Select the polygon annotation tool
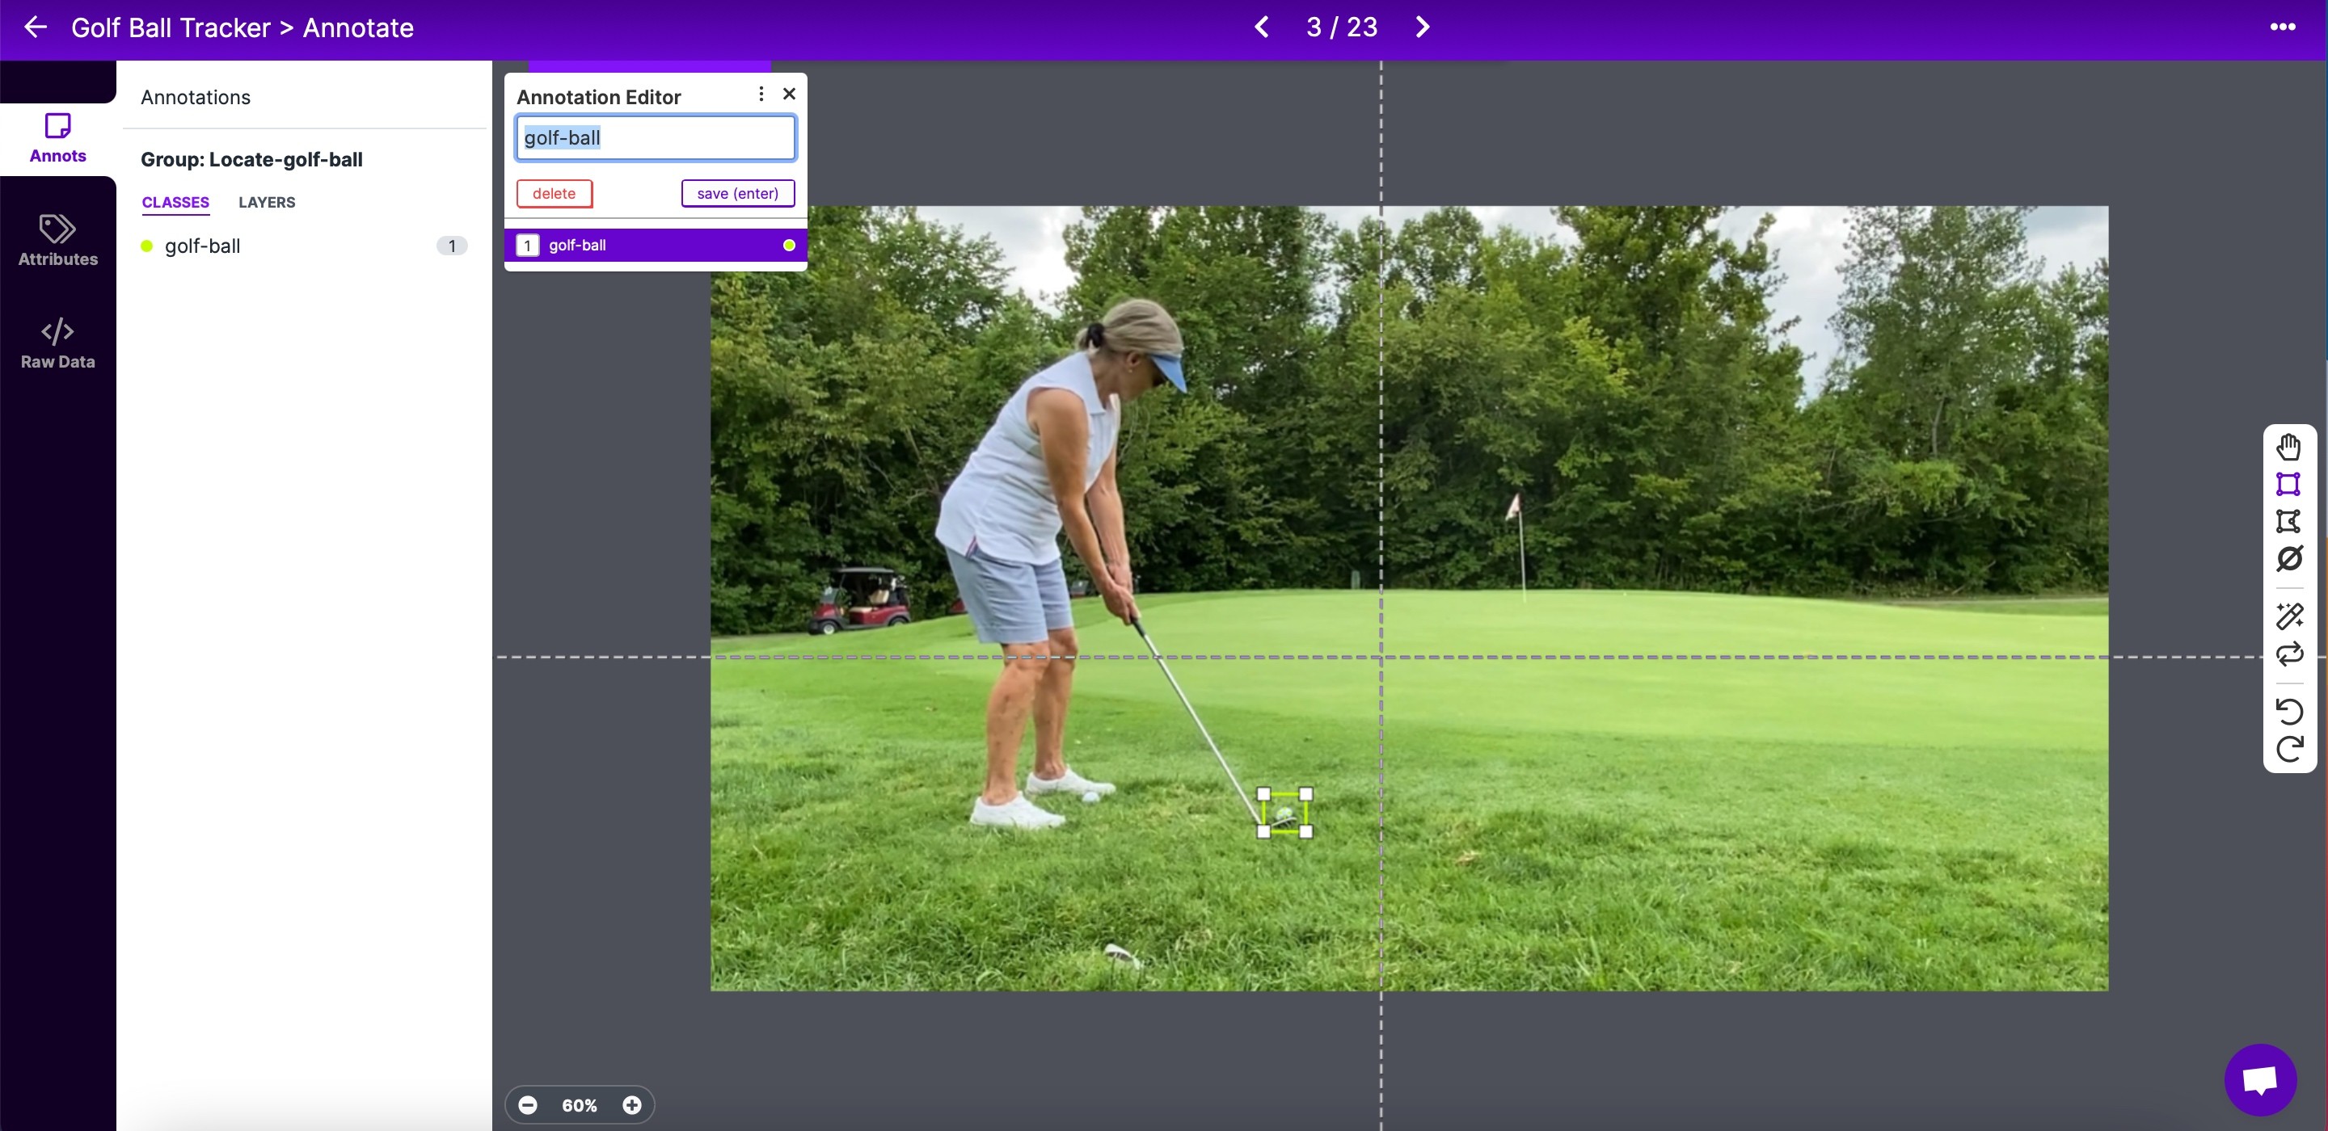Viewport: 2328px width, 1131px height. (x=2288, y=521)
